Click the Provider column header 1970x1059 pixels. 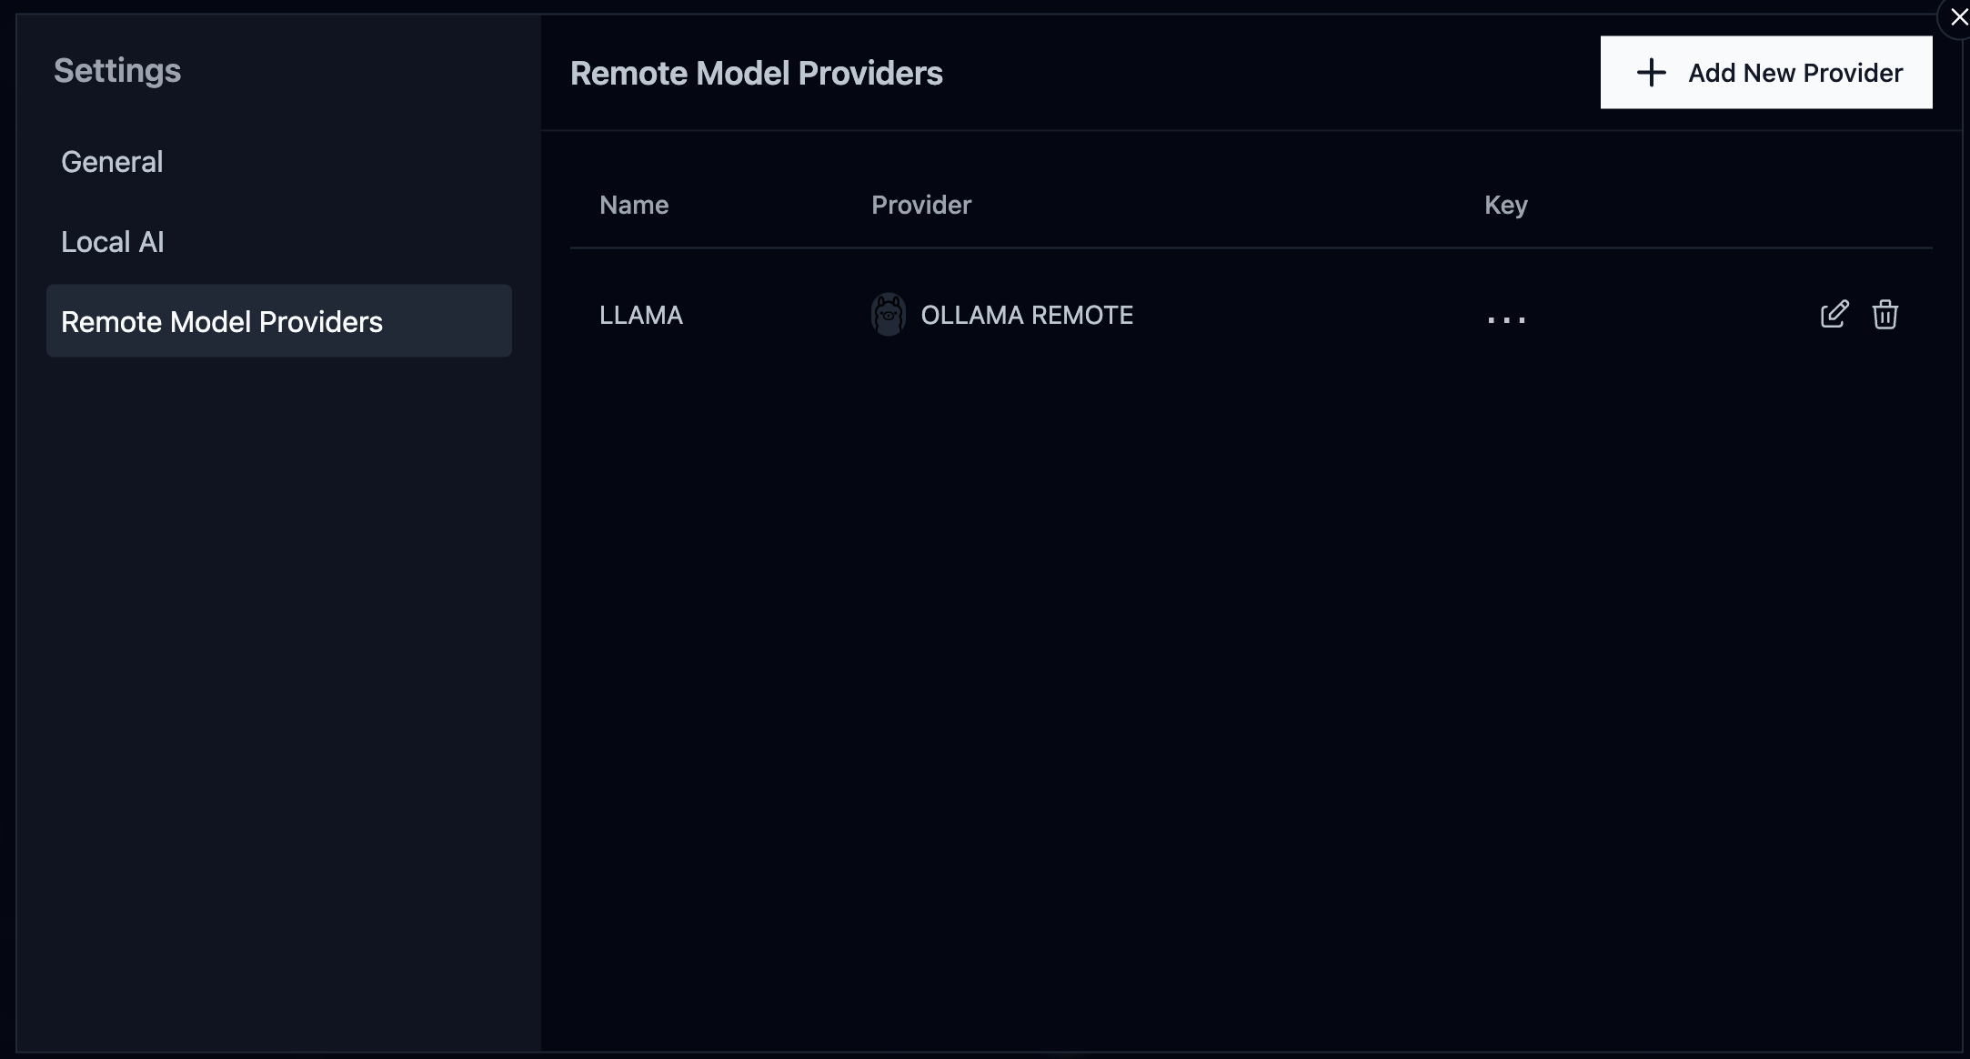click(x=920, y=206)
